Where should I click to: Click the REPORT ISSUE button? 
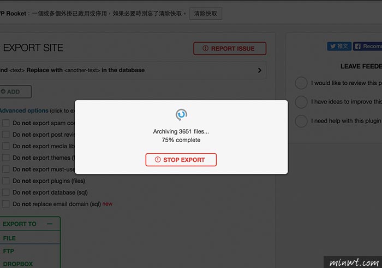(230, 48)
